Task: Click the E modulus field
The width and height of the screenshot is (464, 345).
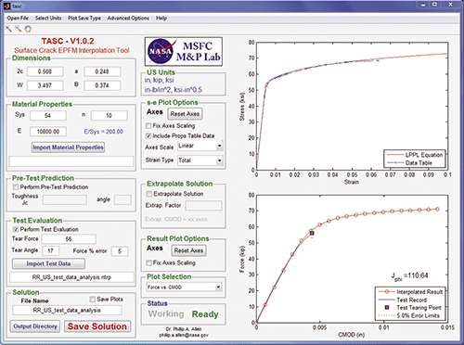Action: click(48, 132)
